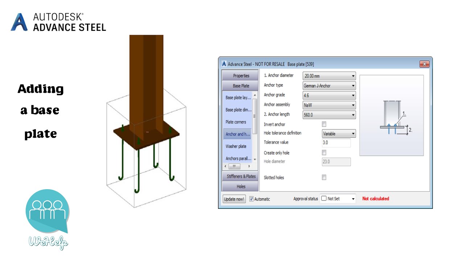Close the Base plate dialog
464x261 pixels.
coord(424,64)
